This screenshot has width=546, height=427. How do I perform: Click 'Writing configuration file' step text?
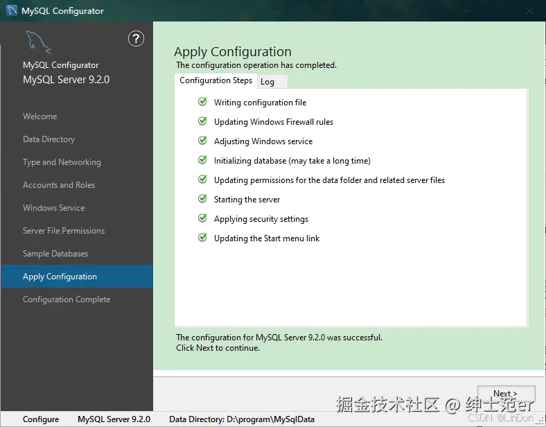coord(260,103)
